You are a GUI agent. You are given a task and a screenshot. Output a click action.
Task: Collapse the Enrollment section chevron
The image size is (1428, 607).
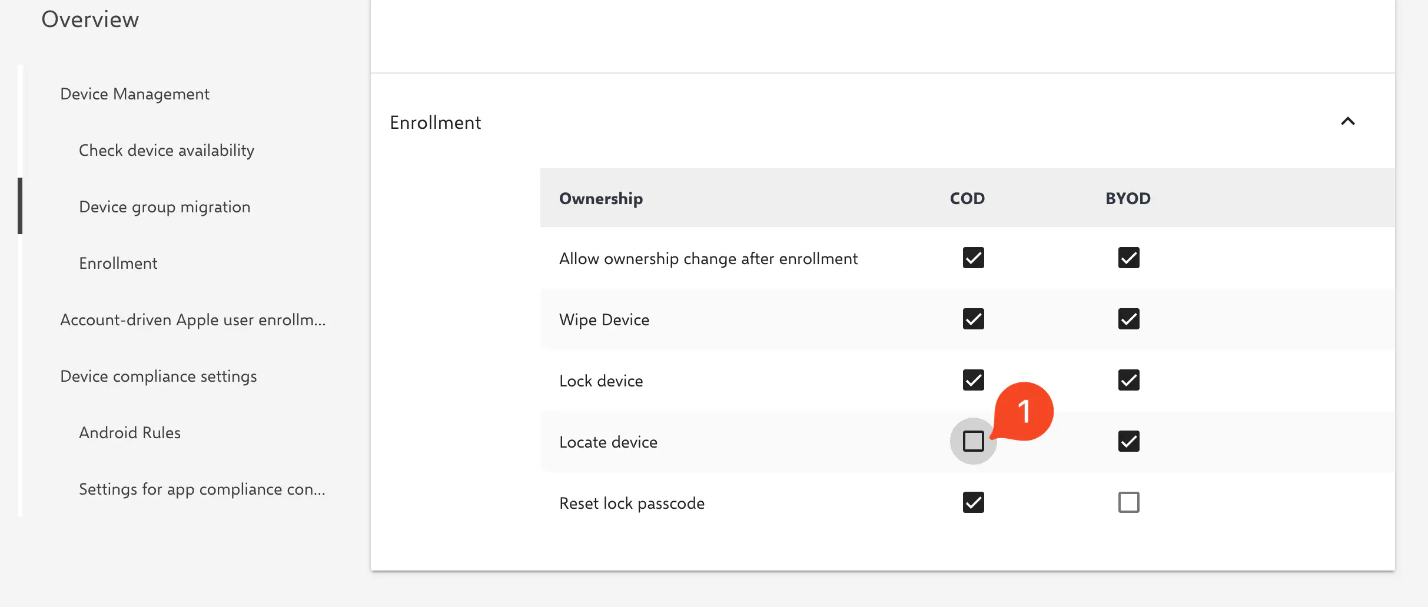coord(1347,121)
